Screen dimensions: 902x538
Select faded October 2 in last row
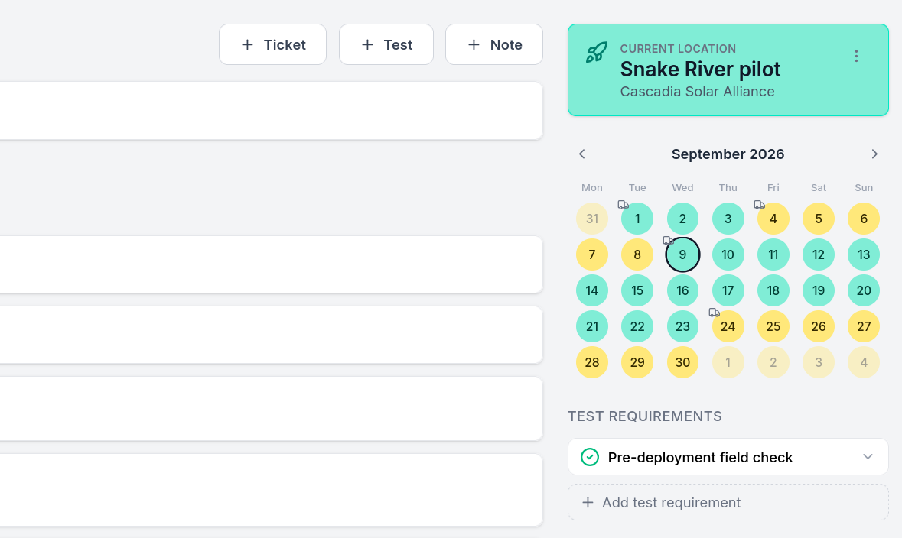773,362
